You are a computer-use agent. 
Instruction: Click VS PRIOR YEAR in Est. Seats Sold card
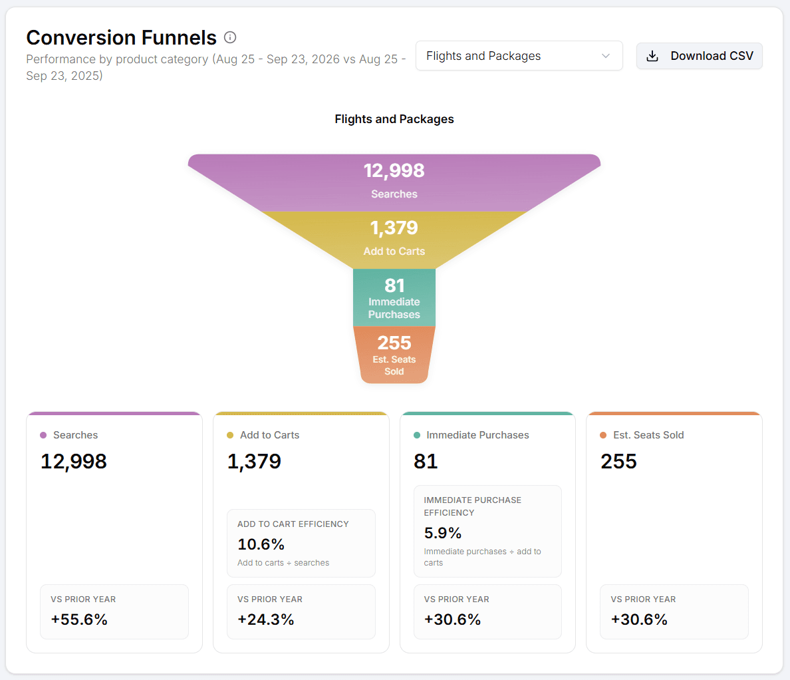[644, 599]
